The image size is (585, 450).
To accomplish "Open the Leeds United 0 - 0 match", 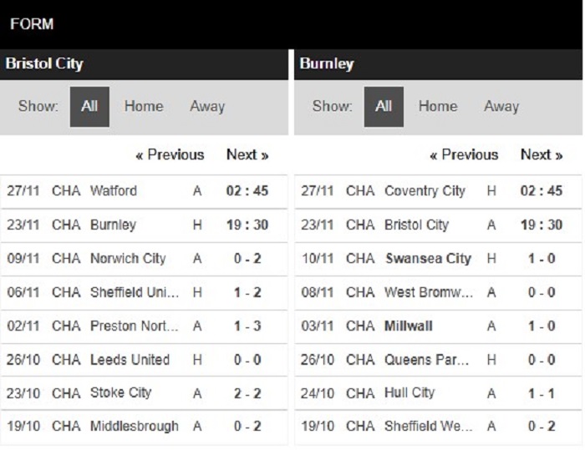I will pos(144,360).
